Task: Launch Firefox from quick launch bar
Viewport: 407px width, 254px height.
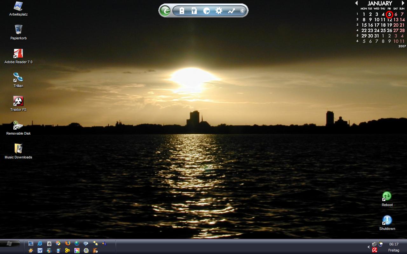Action: point(67,244)
